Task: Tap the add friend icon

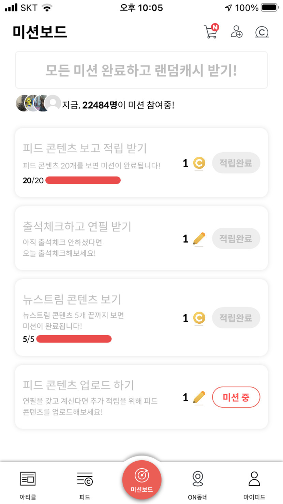Action: (236, 32)
